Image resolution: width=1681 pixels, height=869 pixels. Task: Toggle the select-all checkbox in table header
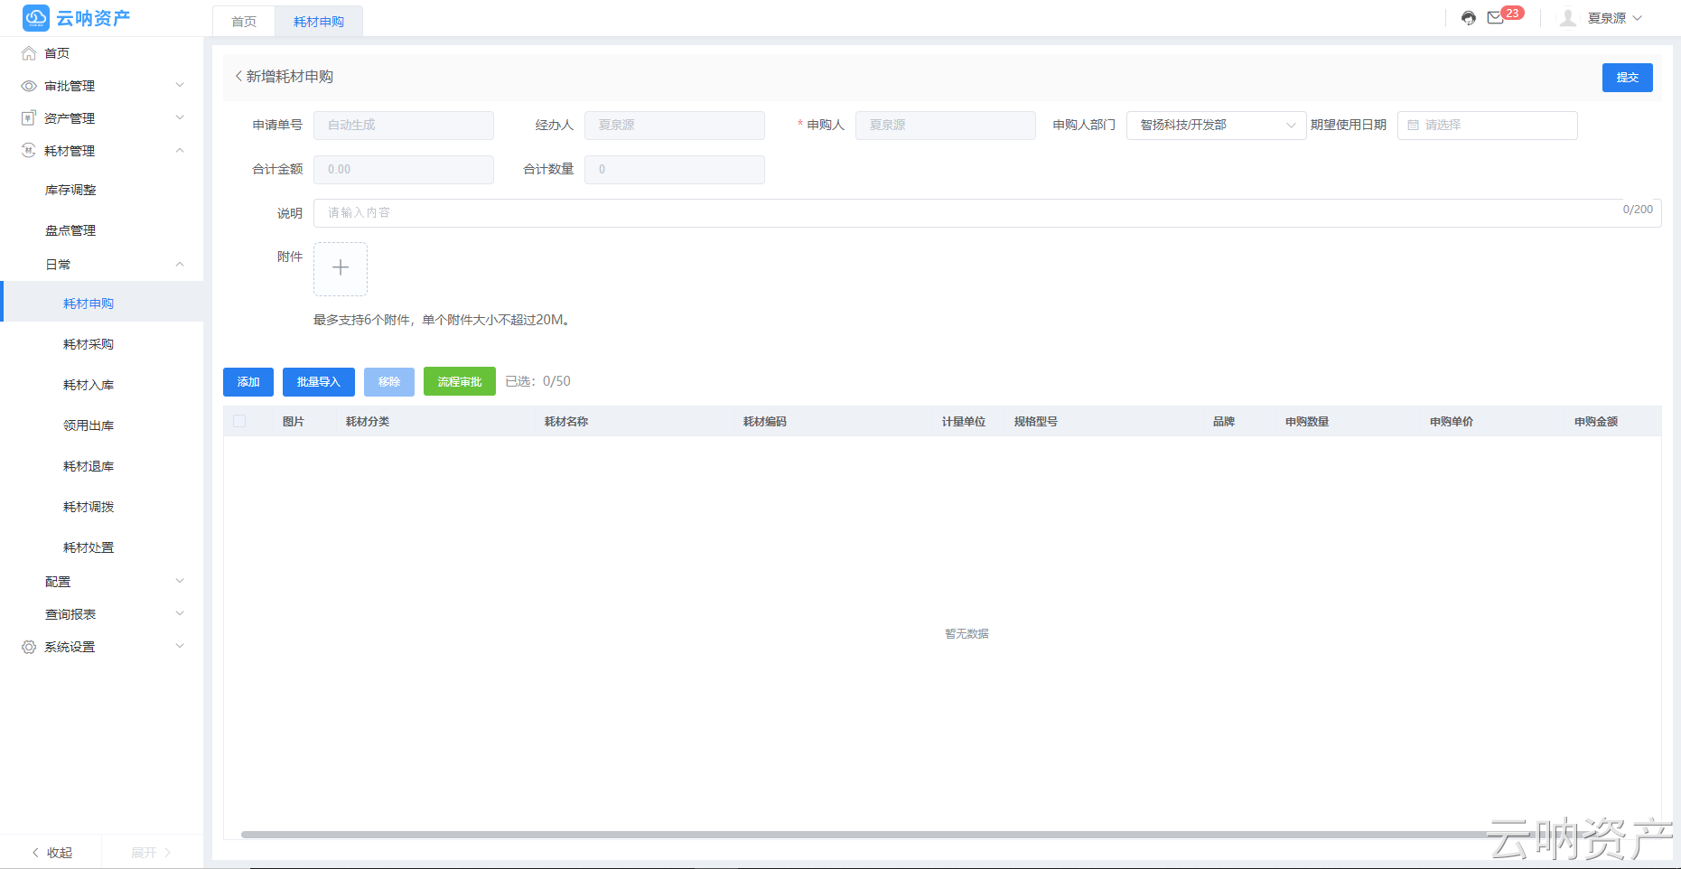tap(239, 421)
